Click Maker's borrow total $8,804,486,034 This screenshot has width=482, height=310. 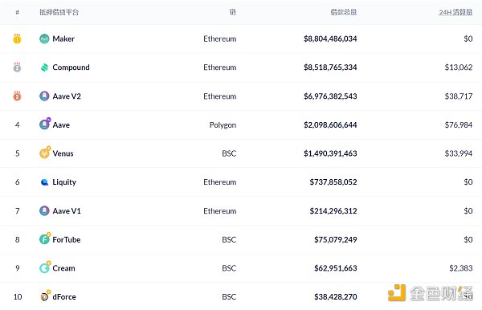tap(330, 39)
